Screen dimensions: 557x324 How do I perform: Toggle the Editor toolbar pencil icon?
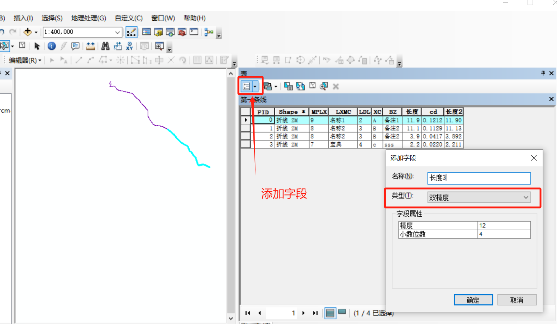131,32
